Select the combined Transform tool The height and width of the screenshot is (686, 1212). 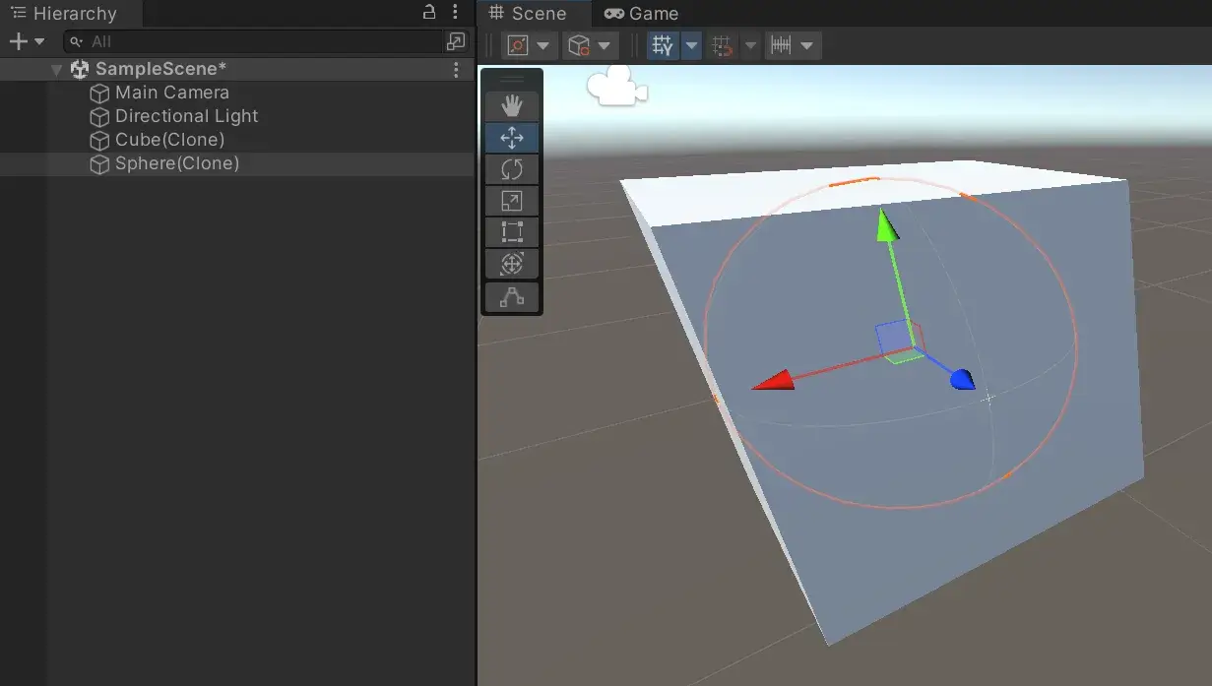coord(512,264)
